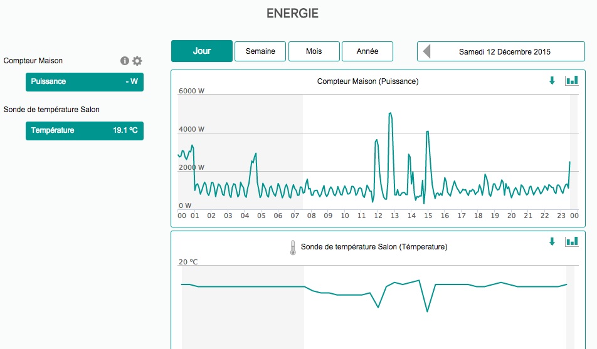This screenshot has height=349, width=597.
Task: Switch power chart to bar graph view
Action: coord(571,80)
